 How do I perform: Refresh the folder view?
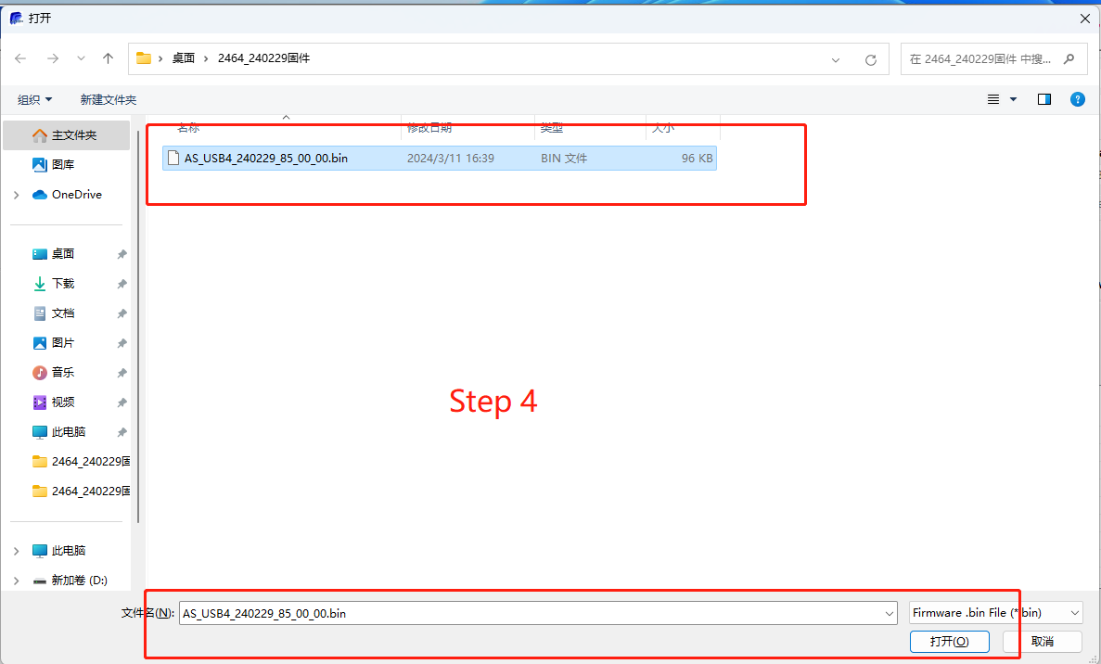870,57
